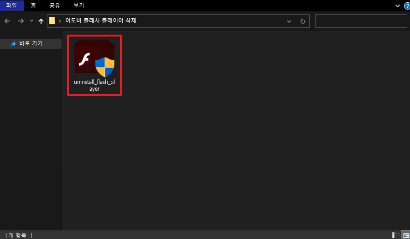
Task: Switch to details view layout
Action: [395, 235]
